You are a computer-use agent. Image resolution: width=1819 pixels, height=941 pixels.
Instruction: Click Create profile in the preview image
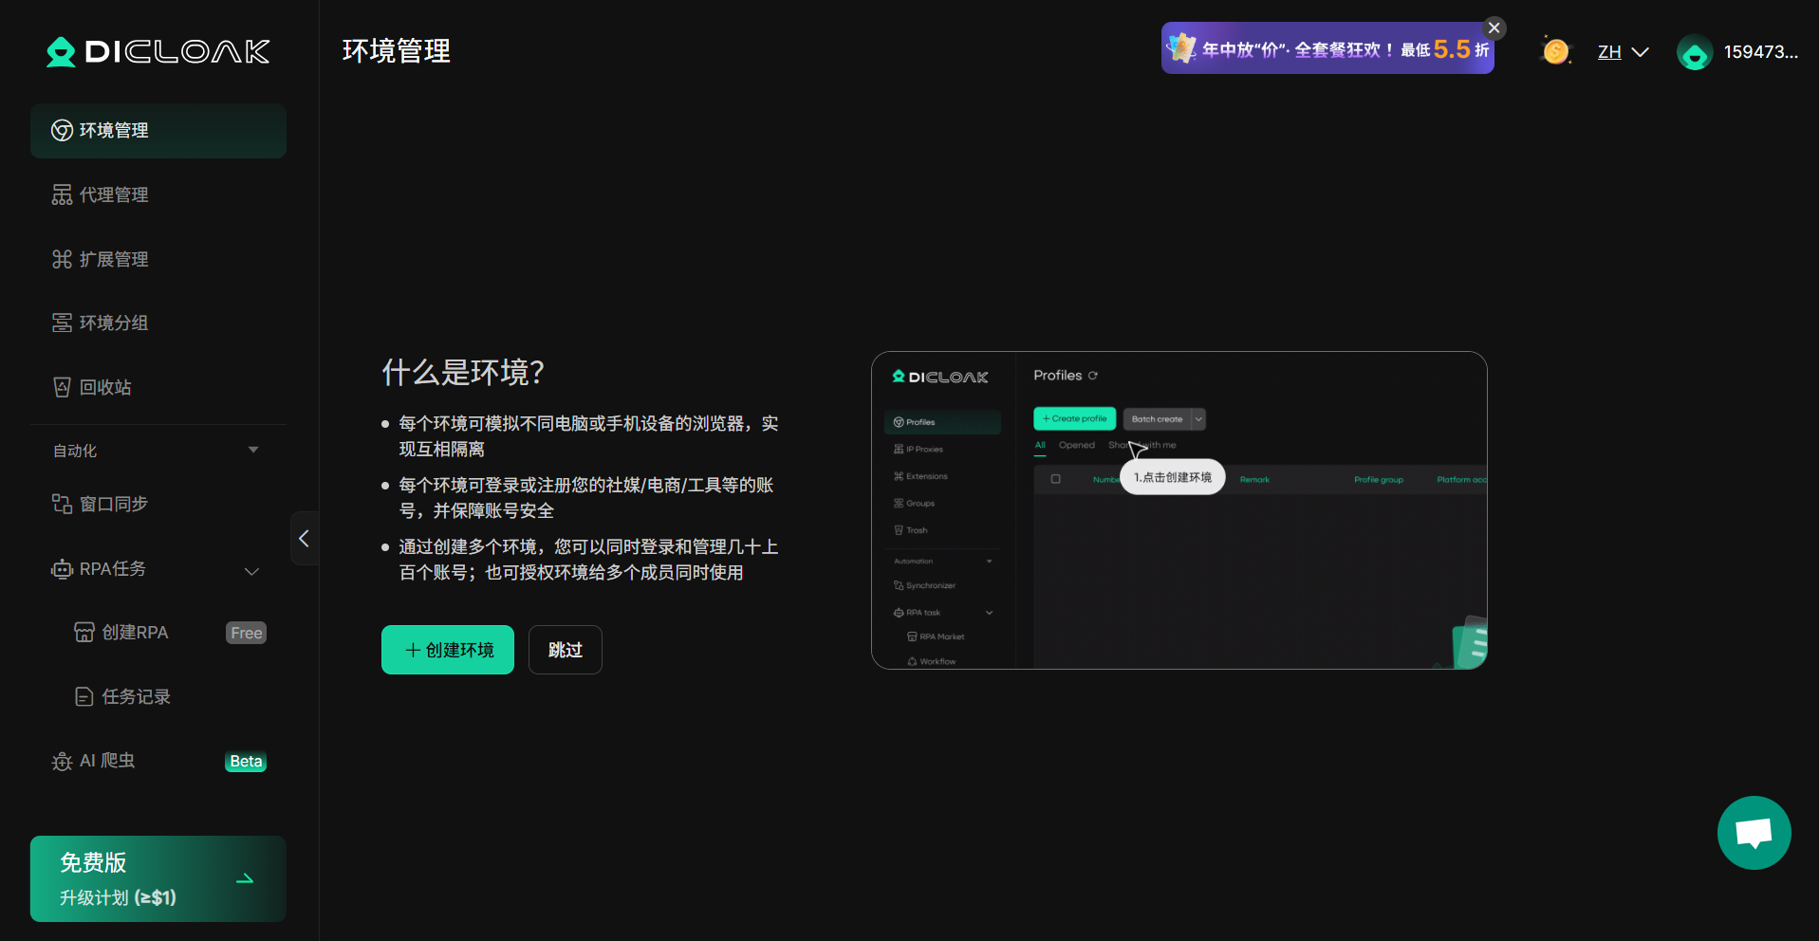(1074, 418)
